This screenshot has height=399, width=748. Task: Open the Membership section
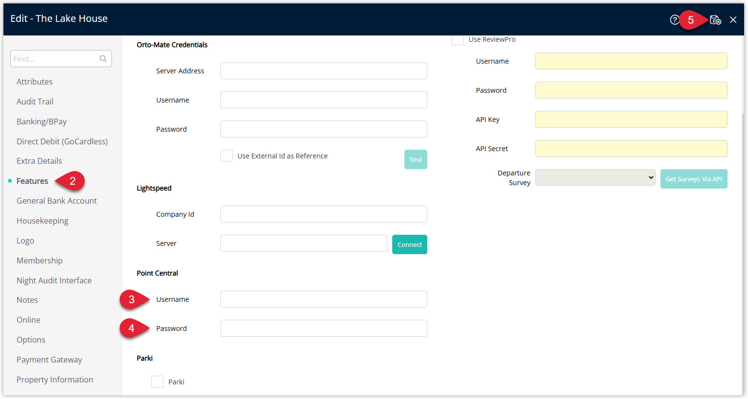[39, 260]
